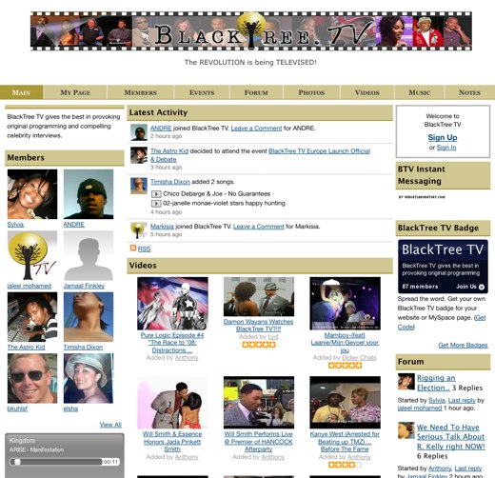This screenshot has height=478, width=495.
Task: Open The Astro Kid member photo
Action: [x=32, y=317]
